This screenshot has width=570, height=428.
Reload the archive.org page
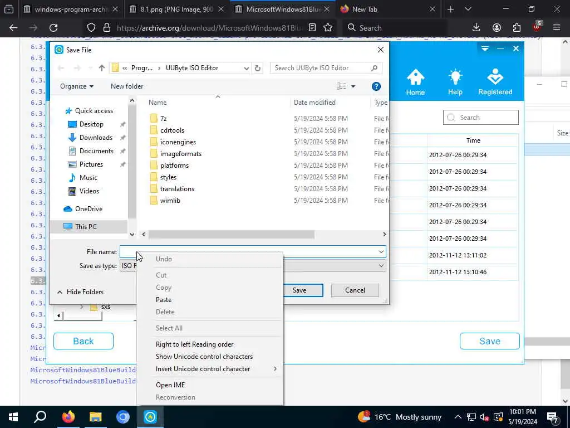tap(53, 28)
